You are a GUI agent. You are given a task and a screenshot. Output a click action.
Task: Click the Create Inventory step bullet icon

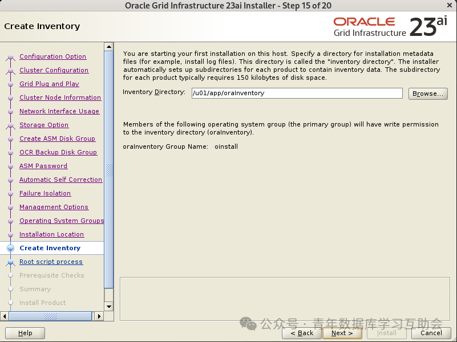click(10, 248)
